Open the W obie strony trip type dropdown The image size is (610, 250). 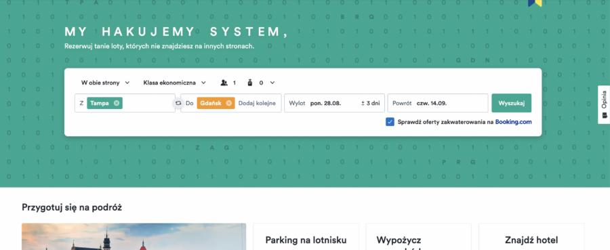coord(105,83)
